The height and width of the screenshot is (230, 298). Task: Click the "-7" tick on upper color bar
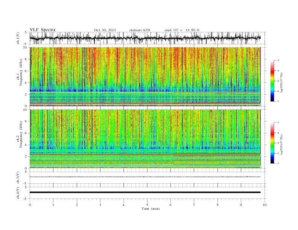(278, 101)
